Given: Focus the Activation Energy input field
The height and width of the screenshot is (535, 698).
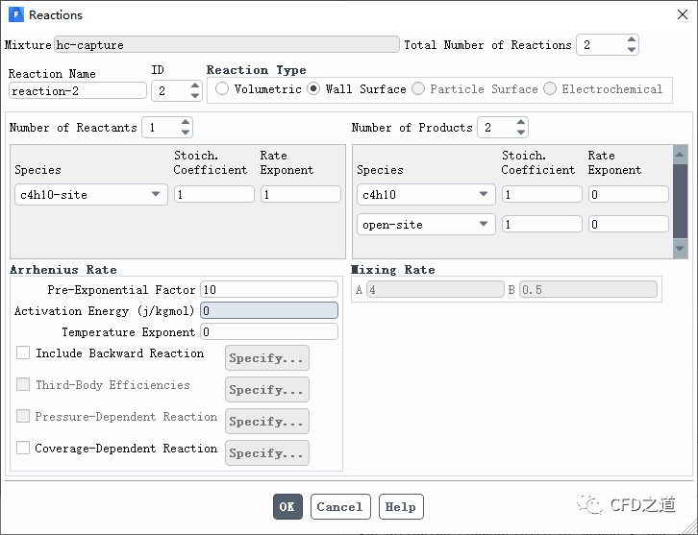Looking at the screenshot, I should (x=268, y=310).
